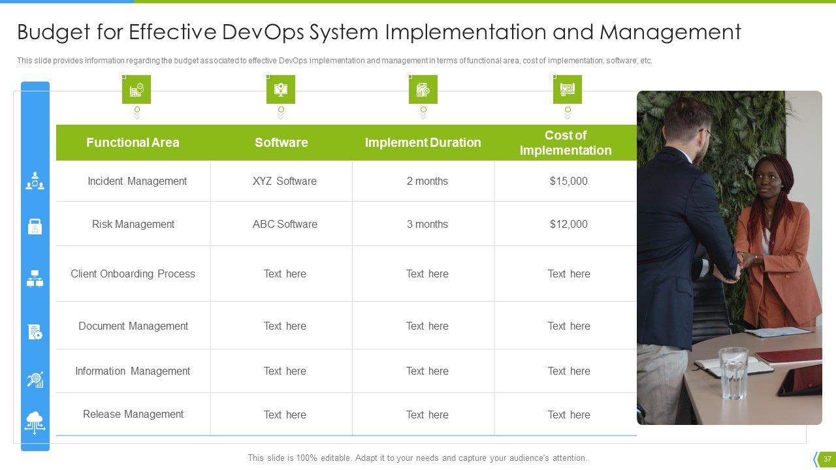Click the Document Management file gear icon

coord(35,332)
